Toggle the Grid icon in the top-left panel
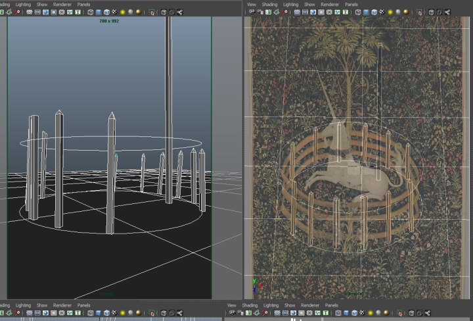Screen dimensions: 473x321 tap(30, 12)
